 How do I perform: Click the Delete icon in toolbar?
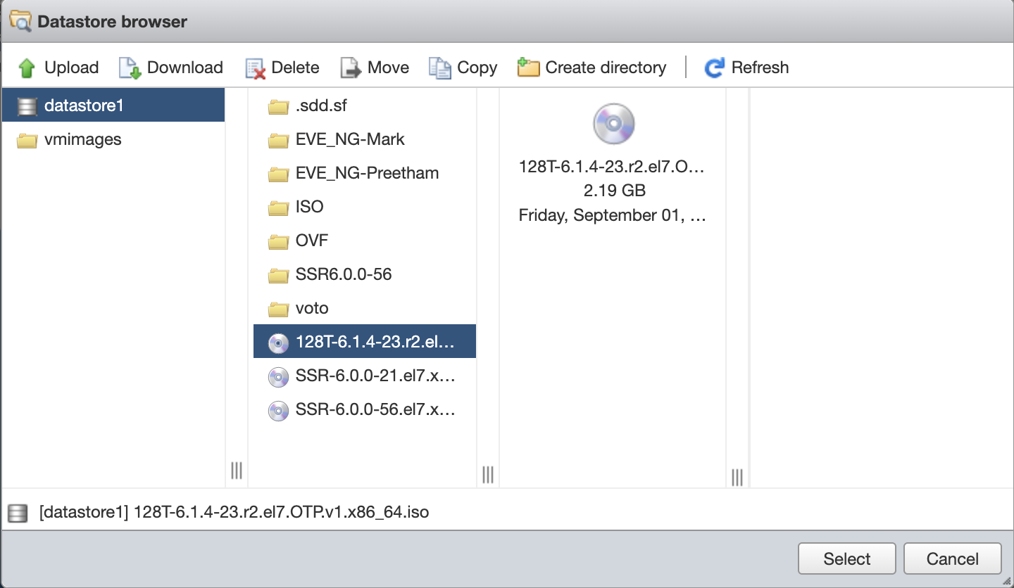click(255, 68)
